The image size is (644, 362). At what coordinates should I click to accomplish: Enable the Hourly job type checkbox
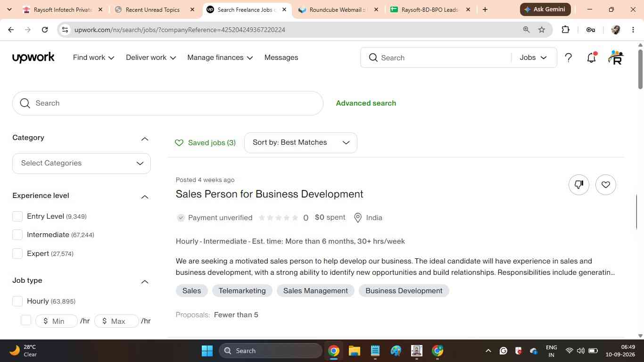click(x=17, y=301)
